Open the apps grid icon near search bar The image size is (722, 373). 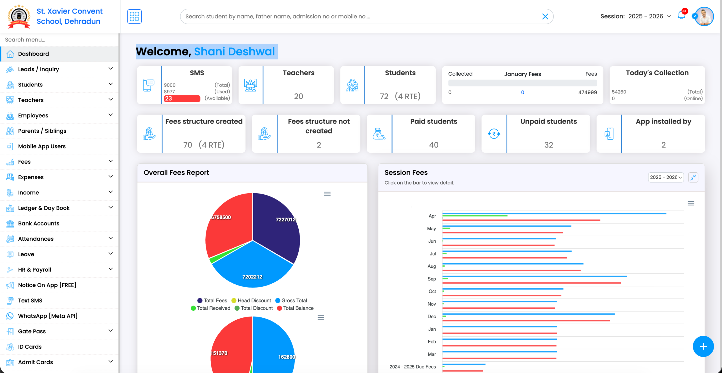tap(135, 16)
